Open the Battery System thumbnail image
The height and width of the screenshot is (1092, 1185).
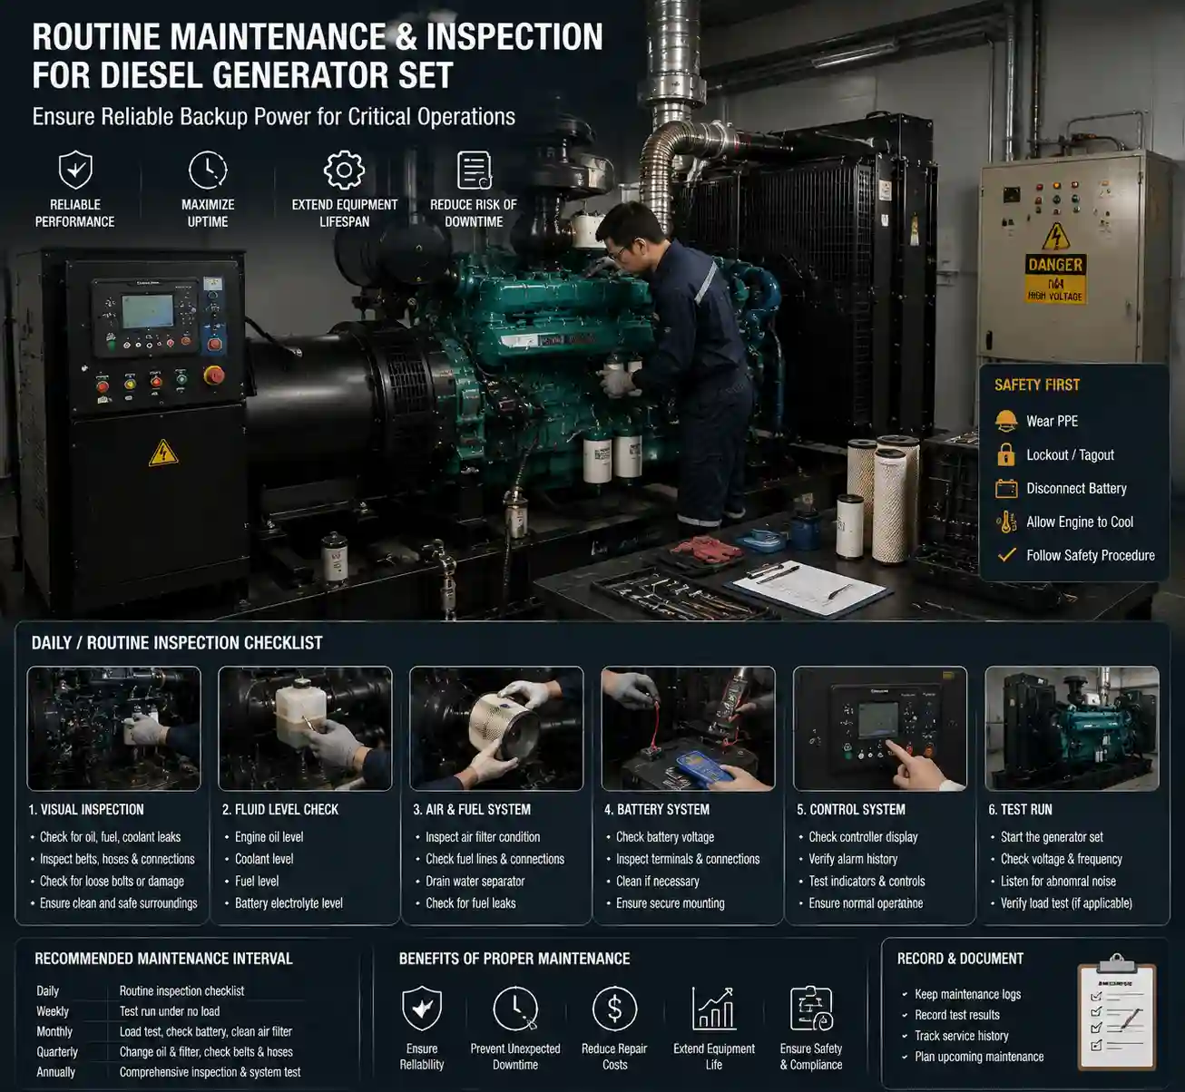click(x=689, y=728)
